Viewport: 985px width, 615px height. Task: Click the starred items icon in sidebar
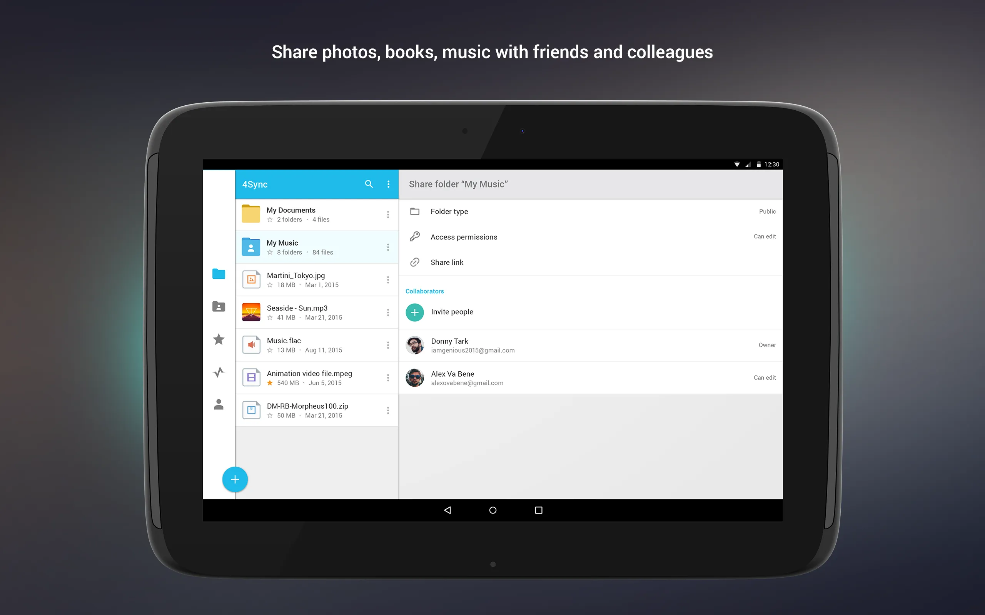(x=218, y=339)
